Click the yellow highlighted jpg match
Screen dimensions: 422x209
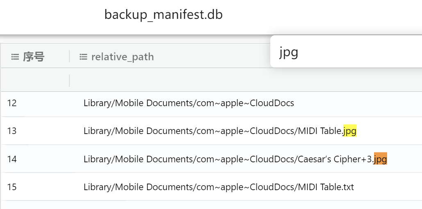[x=350, y=131]
